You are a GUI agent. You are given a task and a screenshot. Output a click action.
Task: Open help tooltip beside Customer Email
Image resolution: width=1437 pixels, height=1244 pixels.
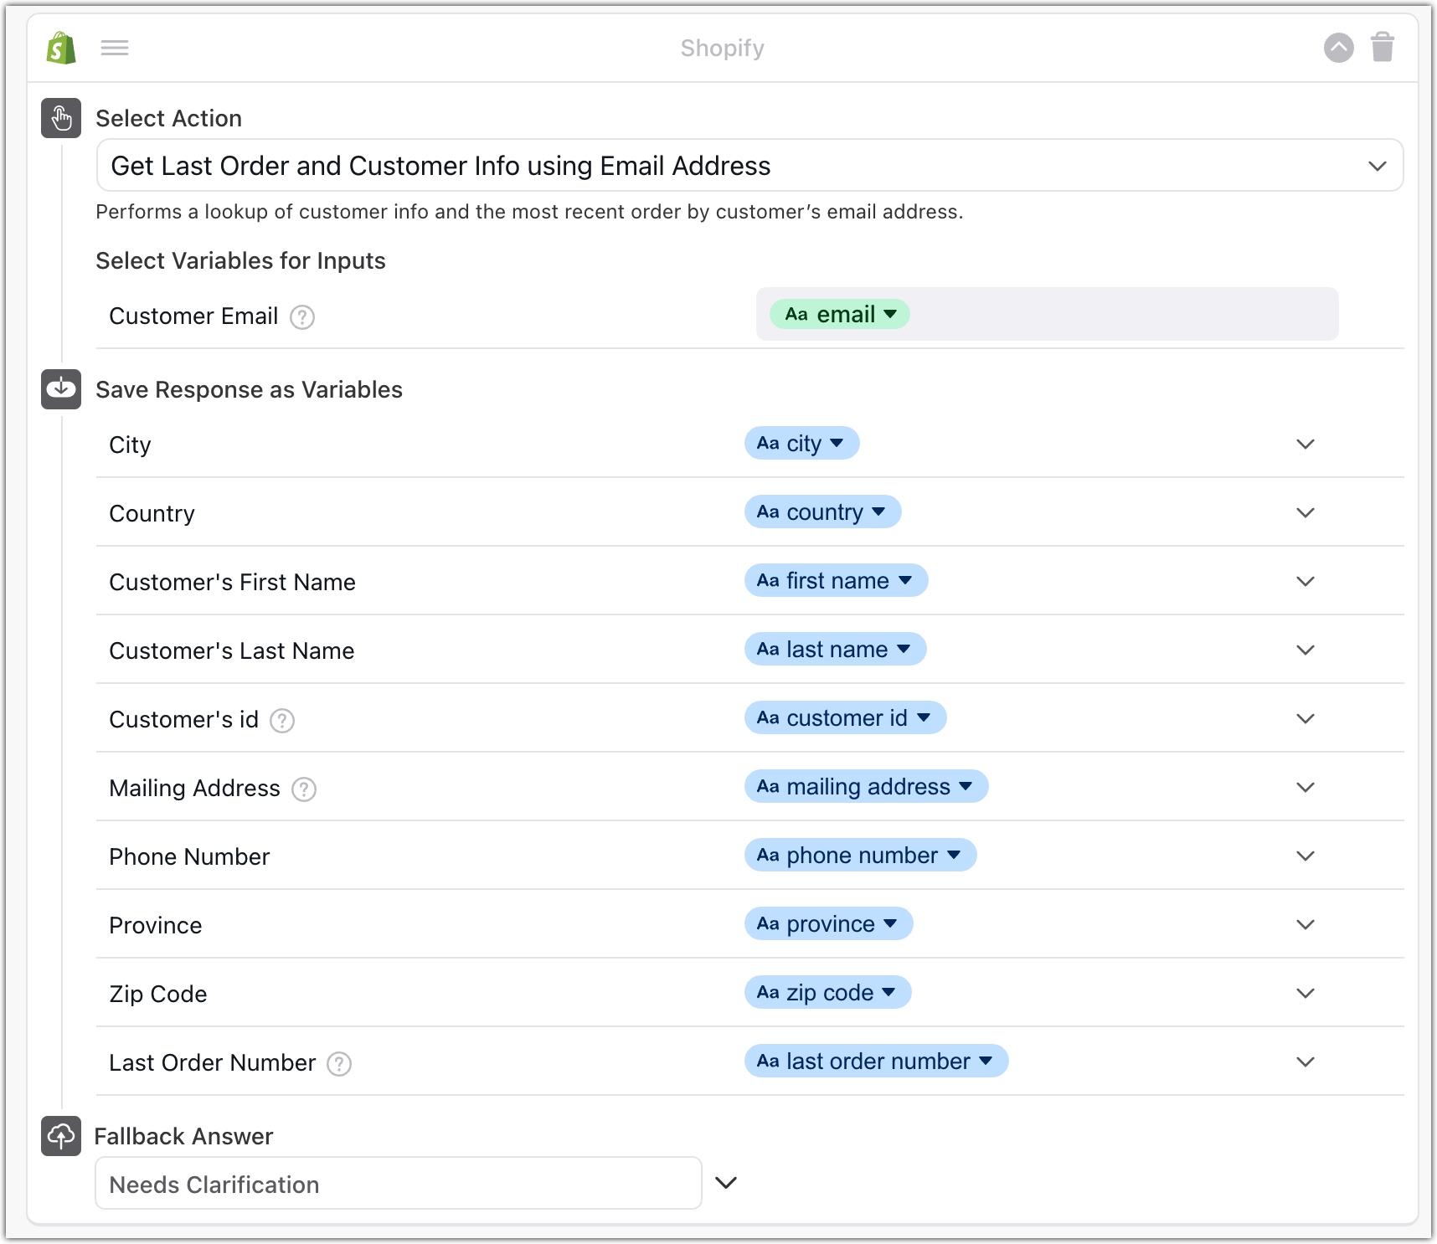[x=302, y=317]
